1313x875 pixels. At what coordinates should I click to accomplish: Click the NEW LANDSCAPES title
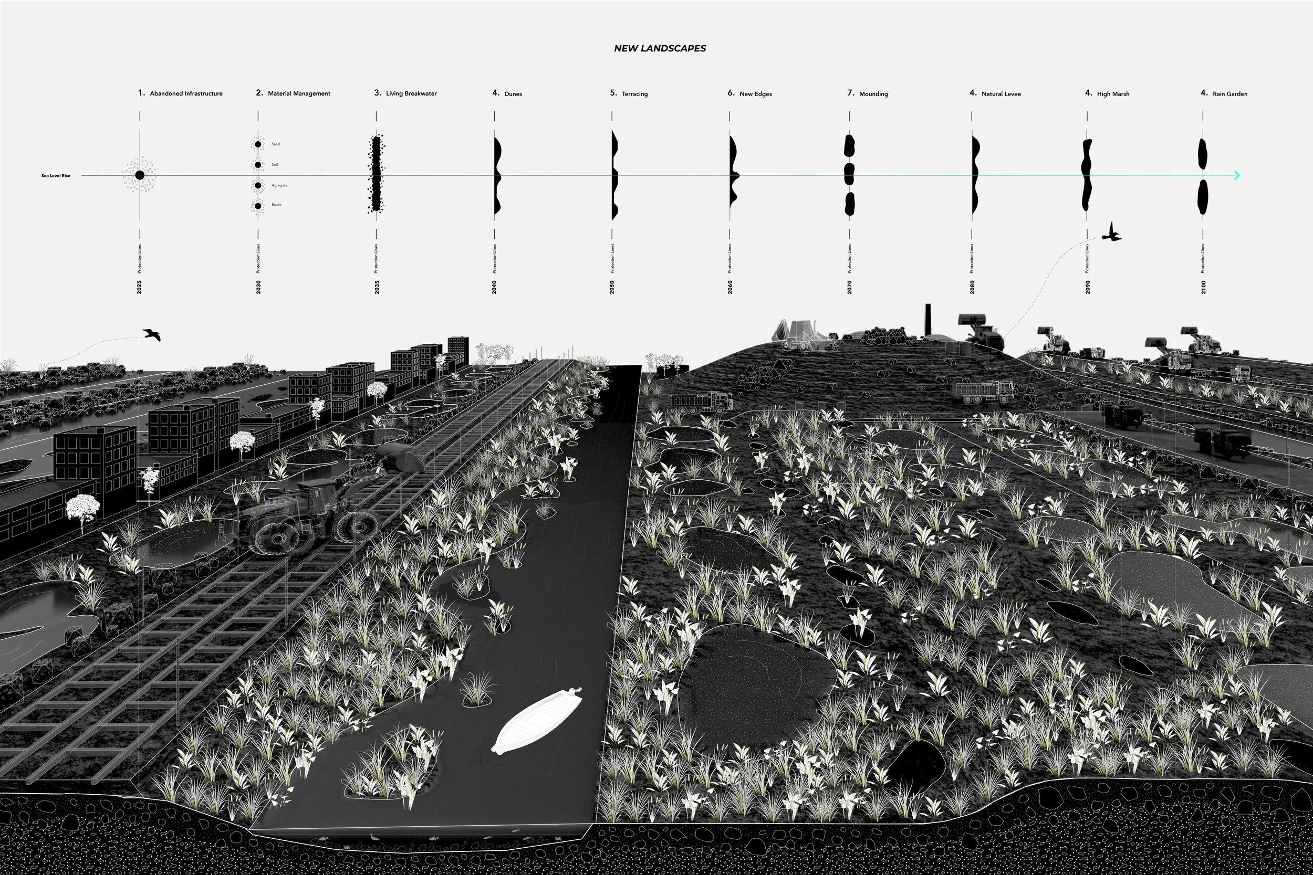[x=660, y=48]
